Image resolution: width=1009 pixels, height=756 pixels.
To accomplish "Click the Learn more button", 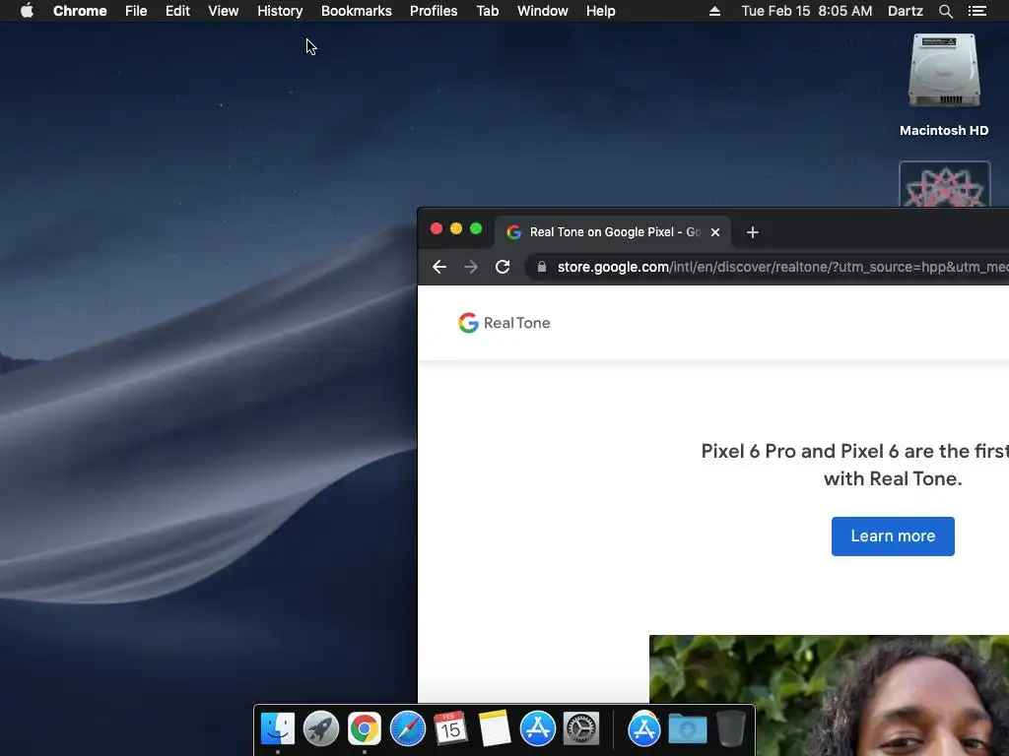I will pyautogui.click(x=893, y=536).
